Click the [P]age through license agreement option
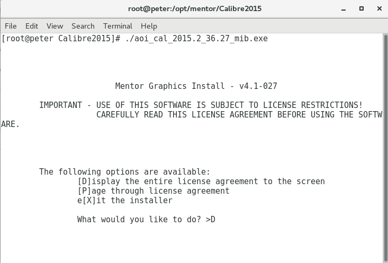This screenshot has width=388, height=263. pos(154,191)
